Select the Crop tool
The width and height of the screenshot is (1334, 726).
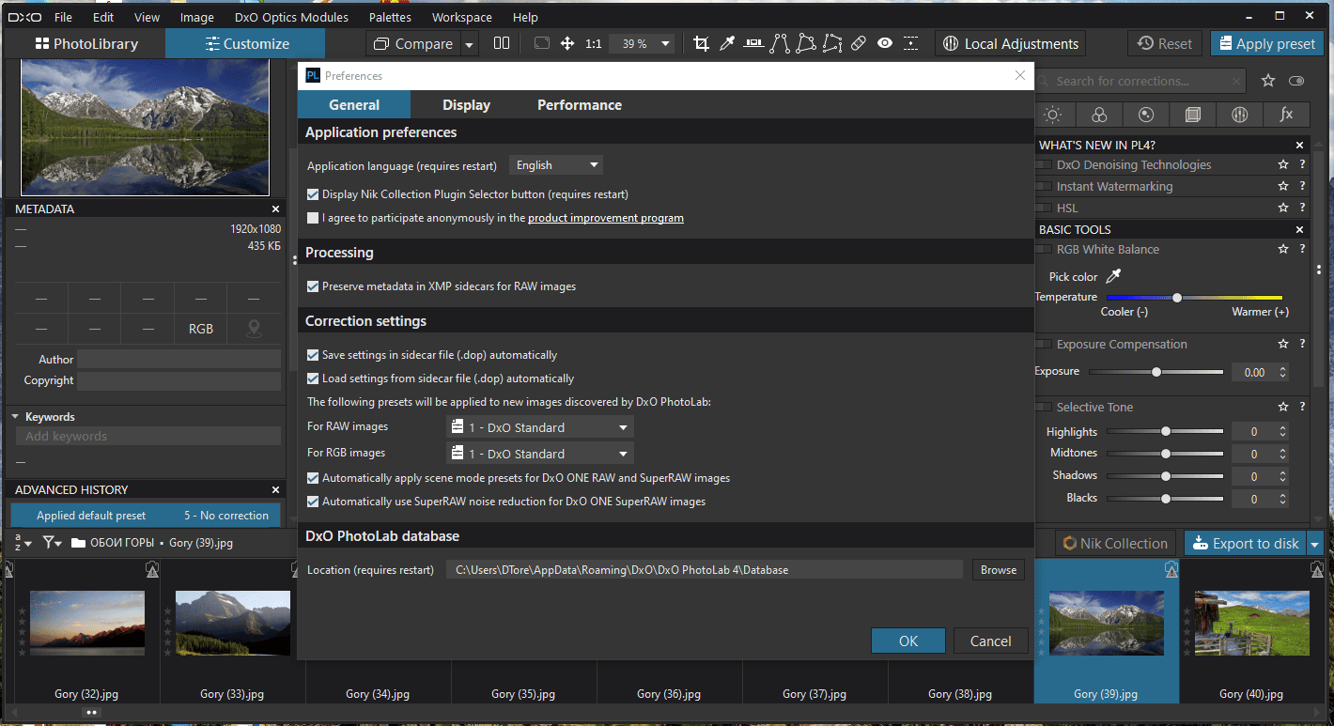pyautogui.click(x=701, y=43)
